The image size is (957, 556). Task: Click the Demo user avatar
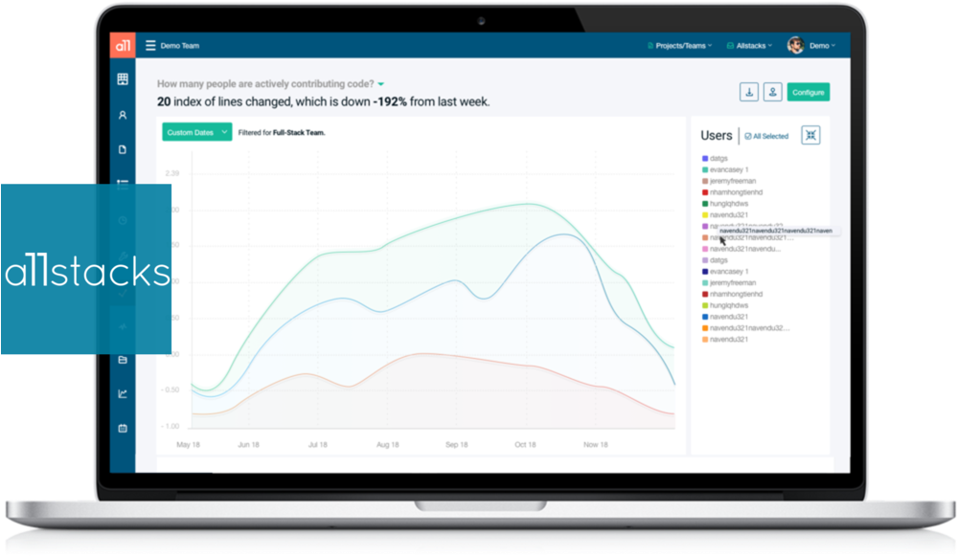tap(795, 45)
